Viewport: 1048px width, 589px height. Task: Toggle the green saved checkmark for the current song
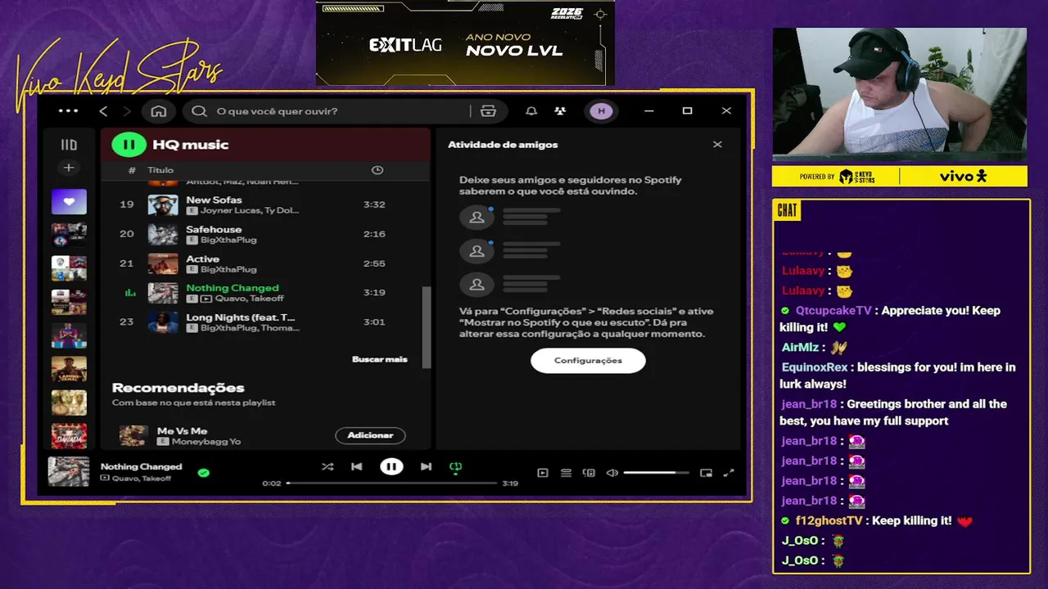tap(204, 472)
